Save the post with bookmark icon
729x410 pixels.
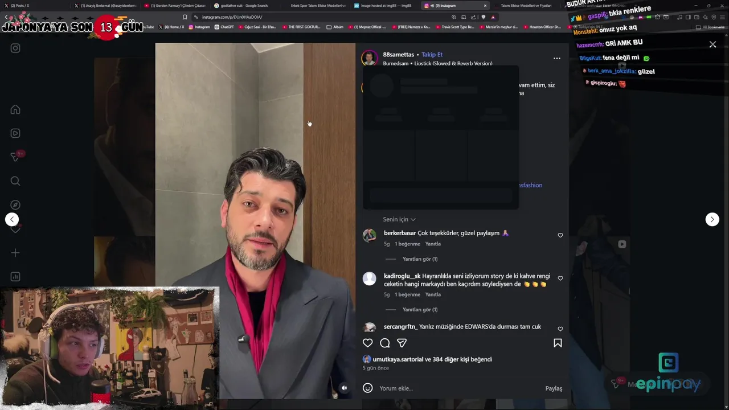[558, 343]
